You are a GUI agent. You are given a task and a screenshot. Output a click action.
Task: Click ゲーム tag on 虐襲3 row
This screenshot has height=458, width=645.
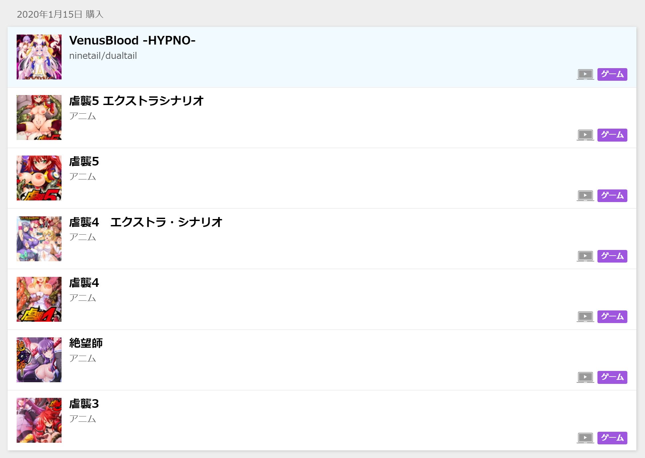pos(612,438)
